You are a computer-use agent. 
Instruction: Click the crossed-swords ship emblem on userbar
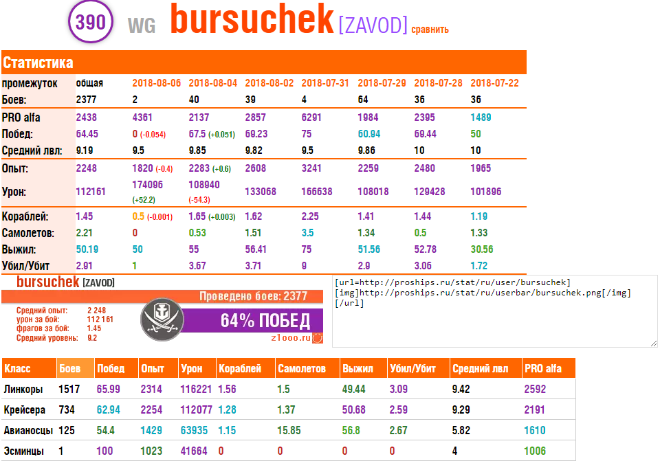(162, 319)
